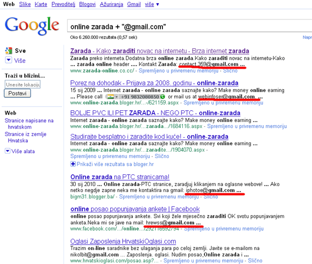
Task: Click the green call icon by phone number
Action: pyautogui.click(x=163, y=97)
